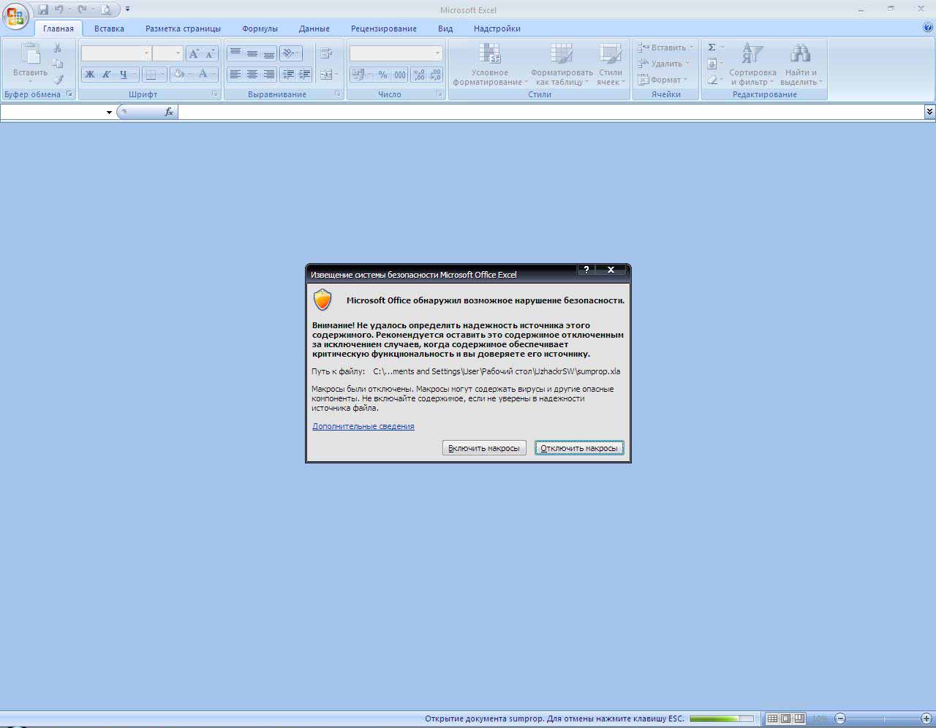Image resolution: width=936 pixels, height=728 pixels.
Task: Click the fx insert function icon
Action: [x=169, y=112]
